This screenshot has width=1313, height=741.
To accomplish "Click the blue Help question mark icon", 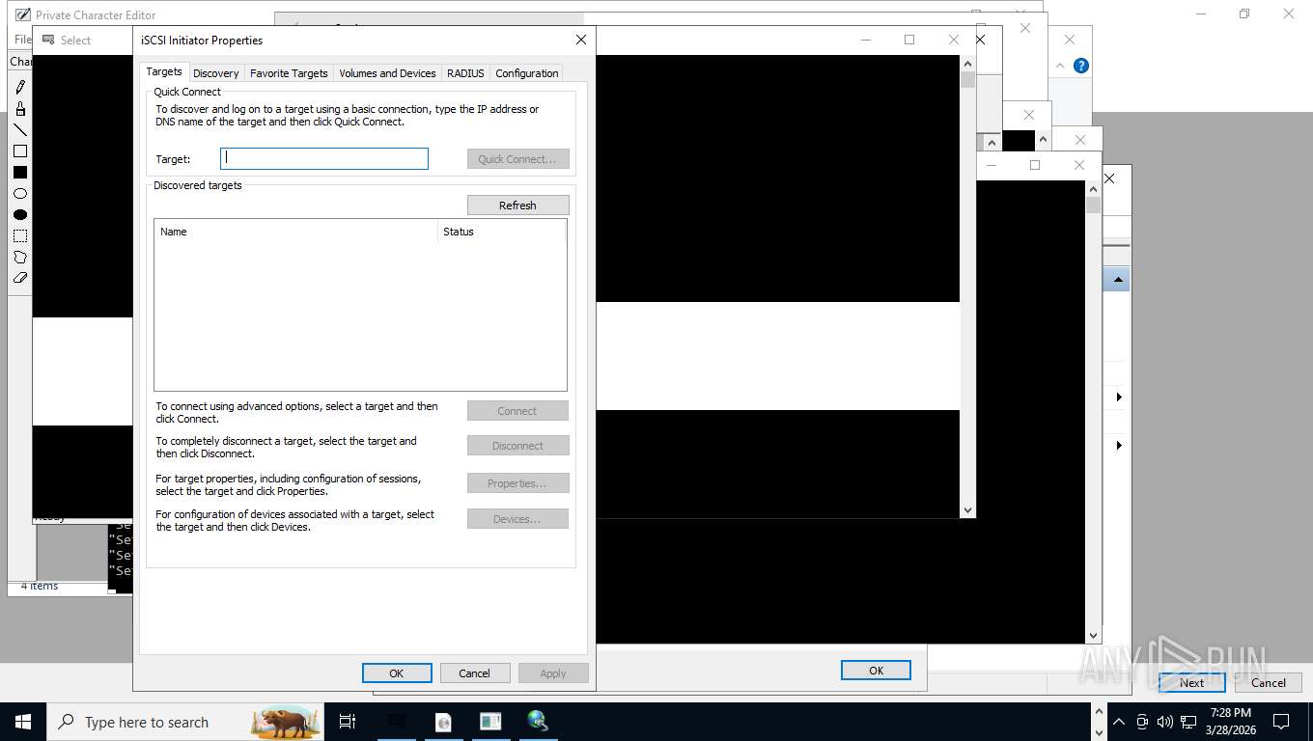I will 1081,66.
